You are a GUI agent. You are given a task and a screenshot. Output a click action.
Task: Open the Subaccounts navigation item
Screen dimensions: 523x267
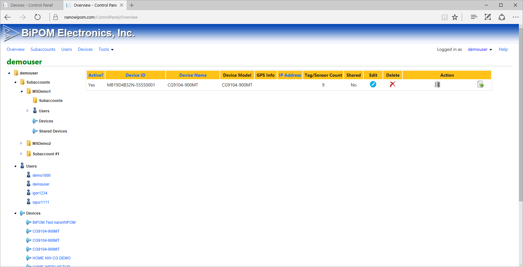click(43, 49)
